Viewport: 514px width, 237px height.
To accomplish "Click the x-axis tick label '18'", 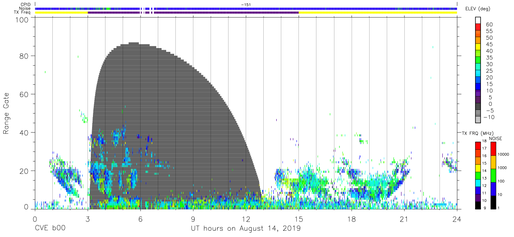I will tap(351, 219).
